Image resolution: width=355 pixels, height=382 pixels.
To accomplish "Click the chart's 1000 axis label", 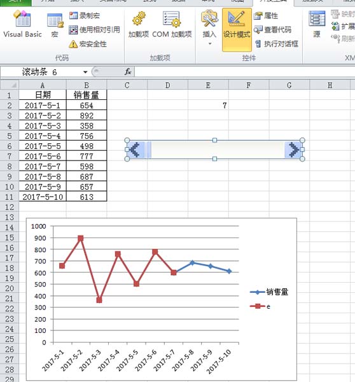I will (39, 226).
